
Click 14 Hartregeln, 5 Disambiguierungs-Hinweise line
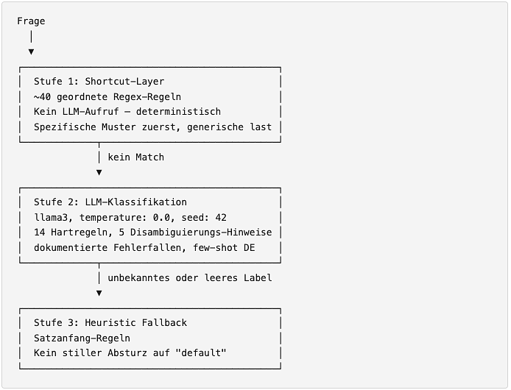[153, 233]
